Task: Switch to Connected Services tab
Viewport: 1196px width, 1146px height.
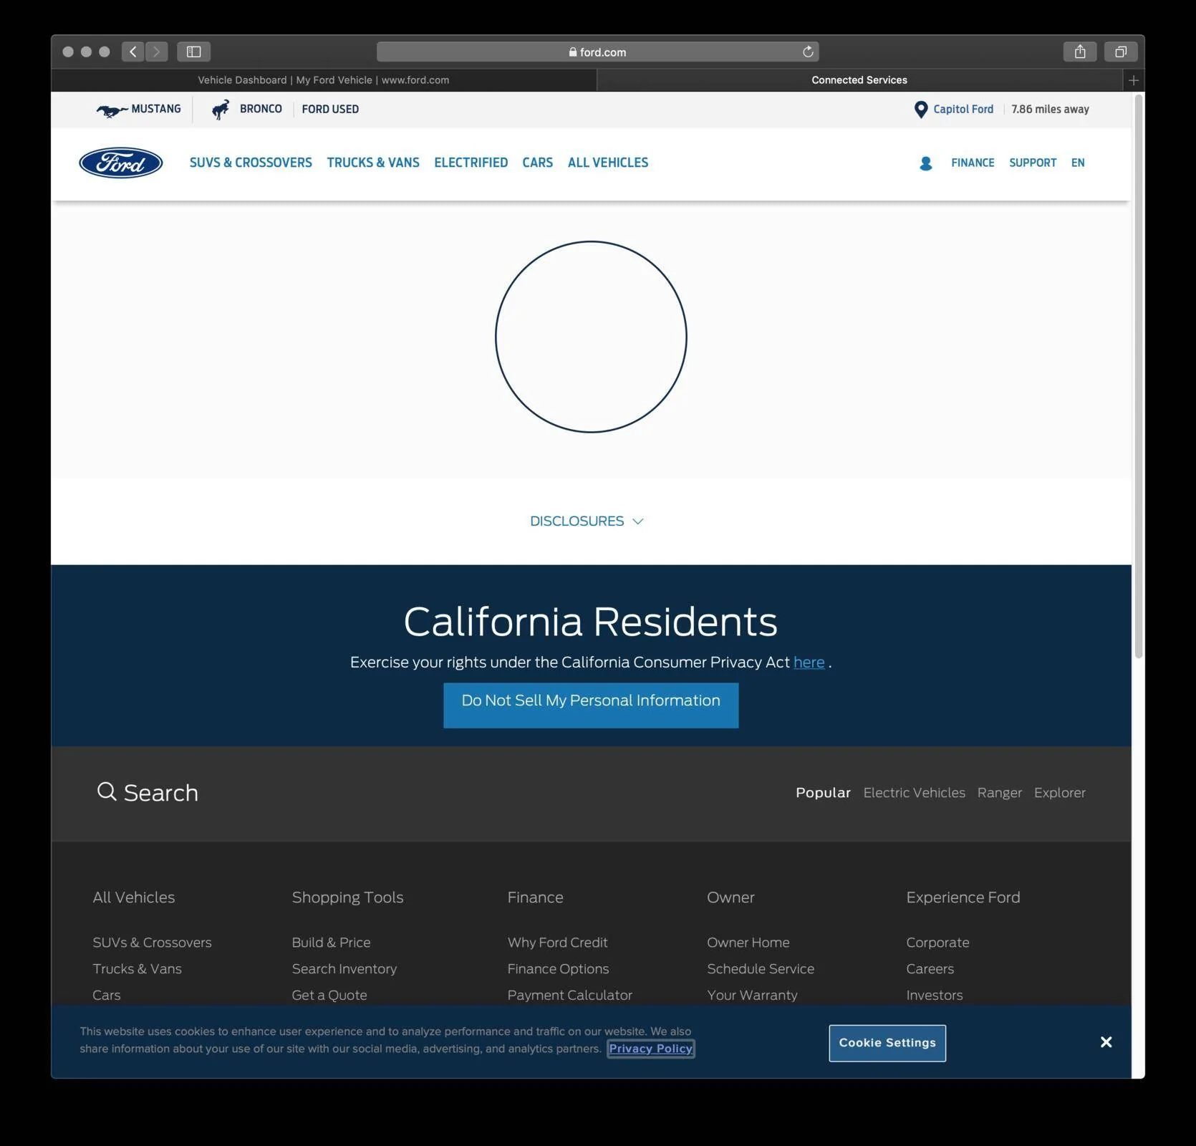Action: [x=859, y=80]
